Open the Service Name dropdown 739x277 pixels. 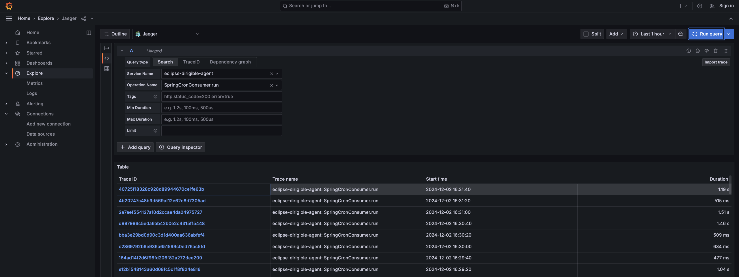pyautogui.click(x=277, y=74)
